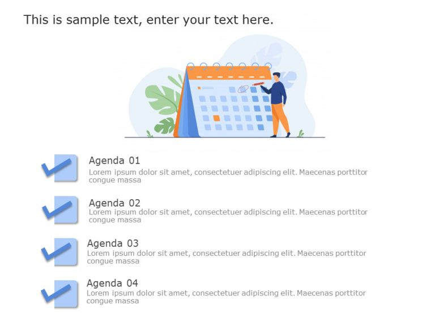435x326 pixels.
Task: Click the Agenda 01 checkmark box
Action: pyautogui.click(x=61, y=168)
